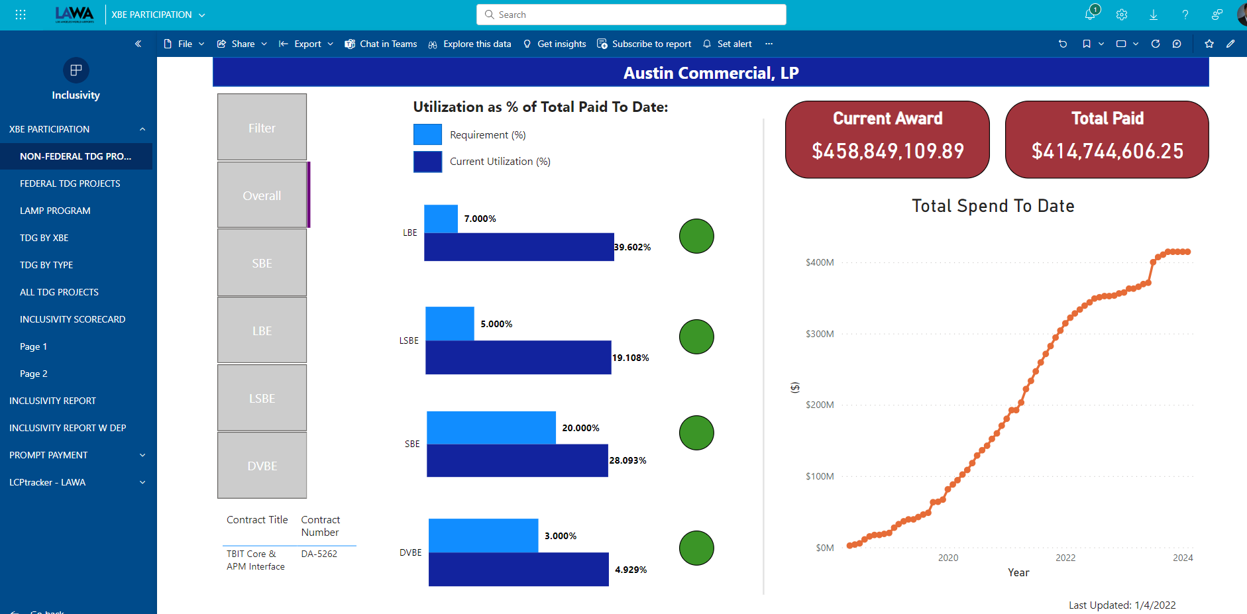Open the report comments panel
This screenshot has height=614, width=1247.
click(x=1177, y=44)
